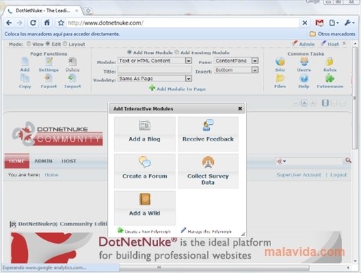Viewport: 361px width, 273px height.
Task: Open the Help common task icon
Action: 304,78
